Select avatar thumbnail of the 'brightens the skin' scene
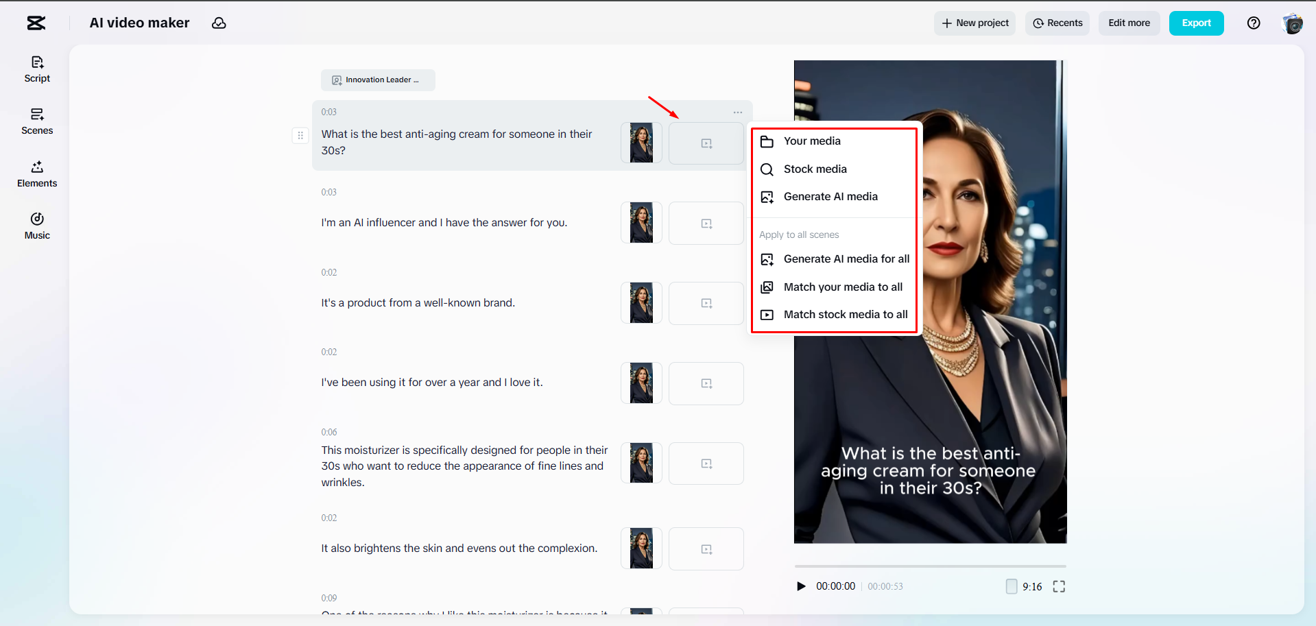 click(x=641, y=548)
